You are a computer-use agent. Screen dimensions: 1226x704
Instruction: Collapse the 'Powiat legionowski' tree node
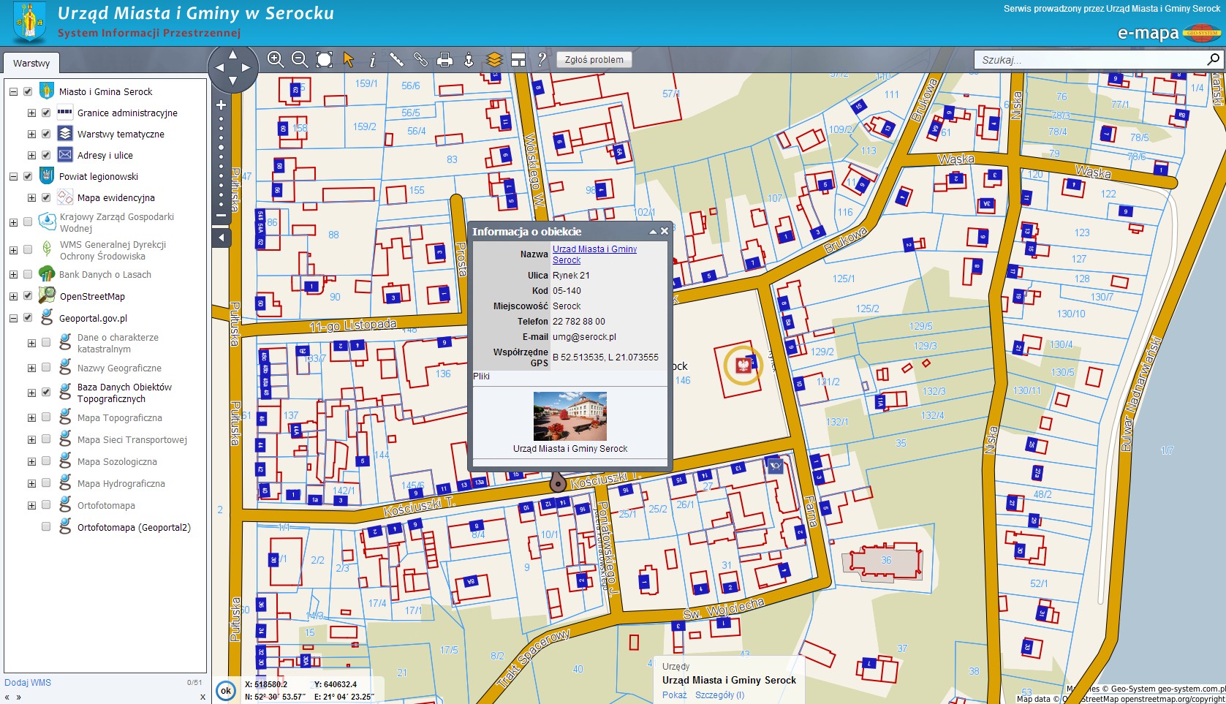point(13,176)
